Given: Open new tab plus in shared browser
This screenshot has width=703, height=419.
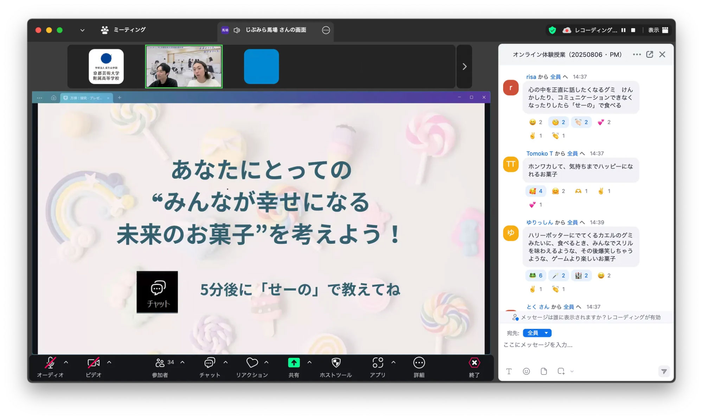Looking at the screenshot, I should point(120,97).
